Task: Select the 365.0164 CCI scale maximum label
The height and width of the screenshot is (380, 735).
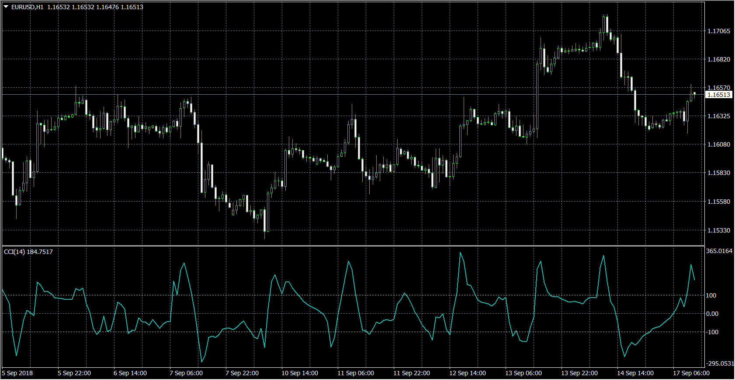Action: [719, 251]
